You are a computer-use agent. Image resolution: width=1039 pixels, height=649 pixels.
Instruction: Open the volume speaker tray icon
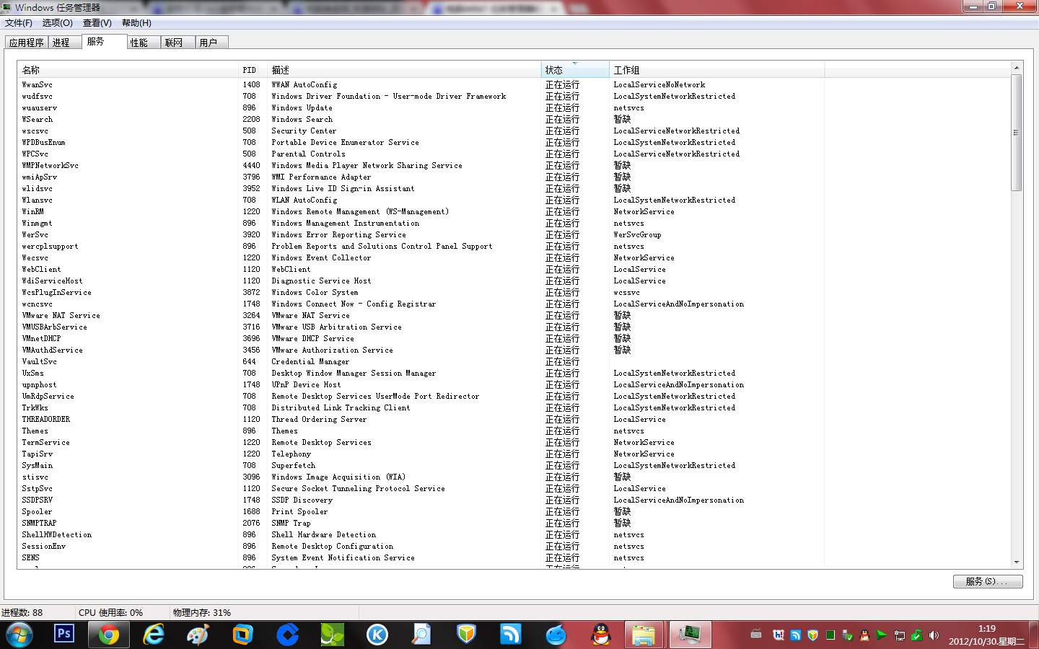pos(934,635)
